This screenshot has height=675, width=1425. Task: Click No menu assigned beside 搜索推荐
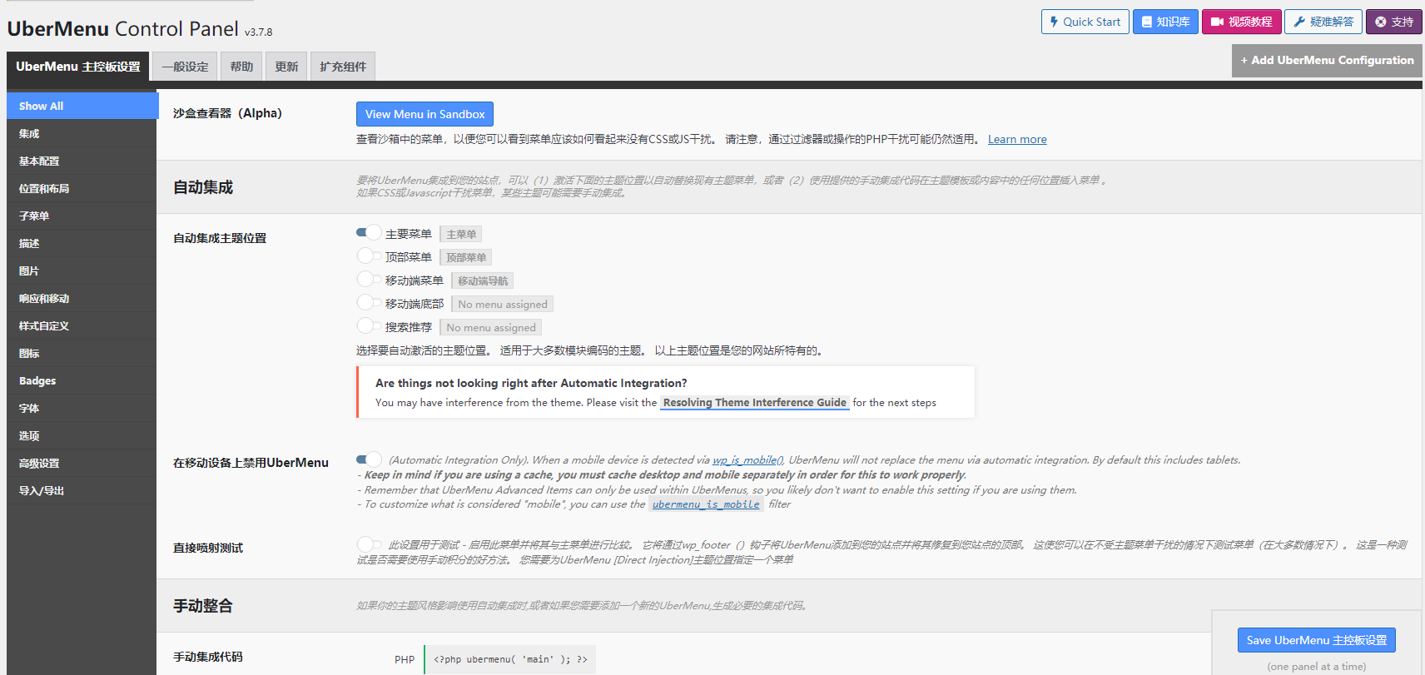(x=491, y=328)
